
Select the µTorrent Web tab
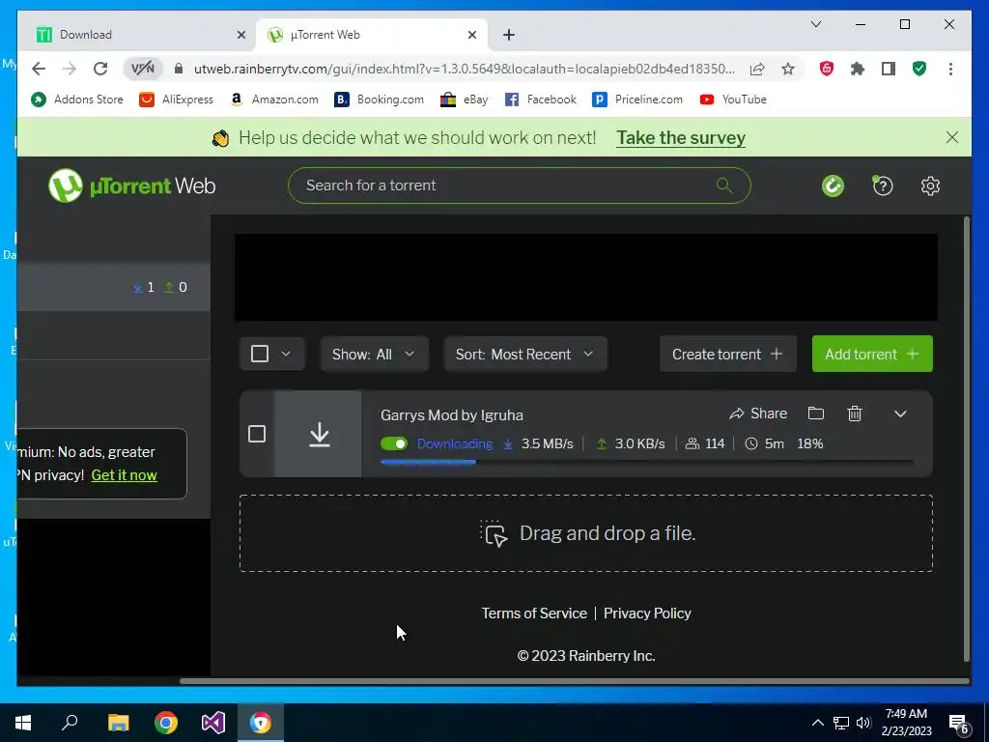coord(372,35)
